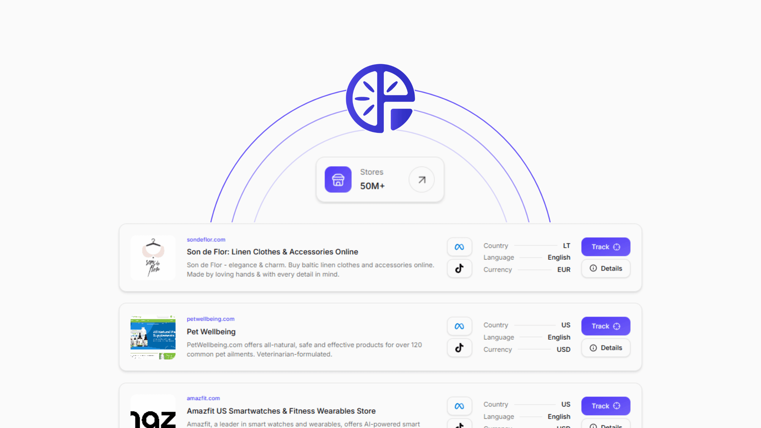This screenshot has height=428, width=761.
Task: Click the Meta icon for Son de Flor
Action: tap(459, 247)
